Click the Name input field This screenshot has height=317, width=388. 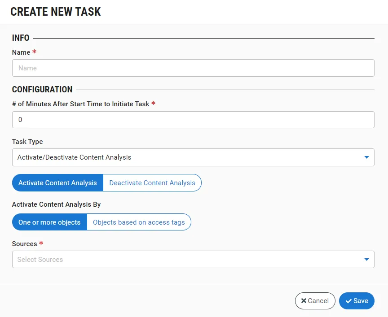(193, 68)
